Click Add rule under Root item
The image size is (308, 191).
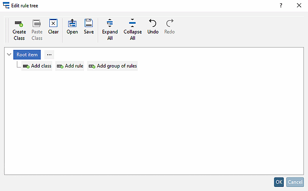(70, 66)
